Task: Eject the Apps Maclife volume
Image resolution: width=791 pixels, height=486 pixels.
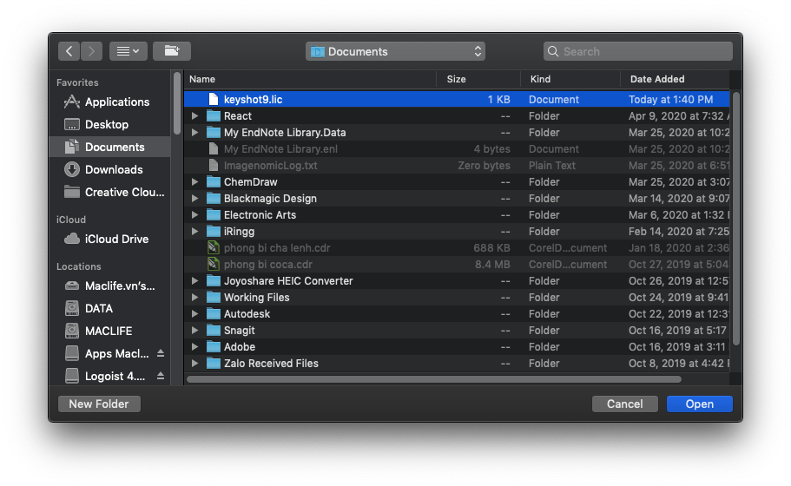Action: point(160,354)
